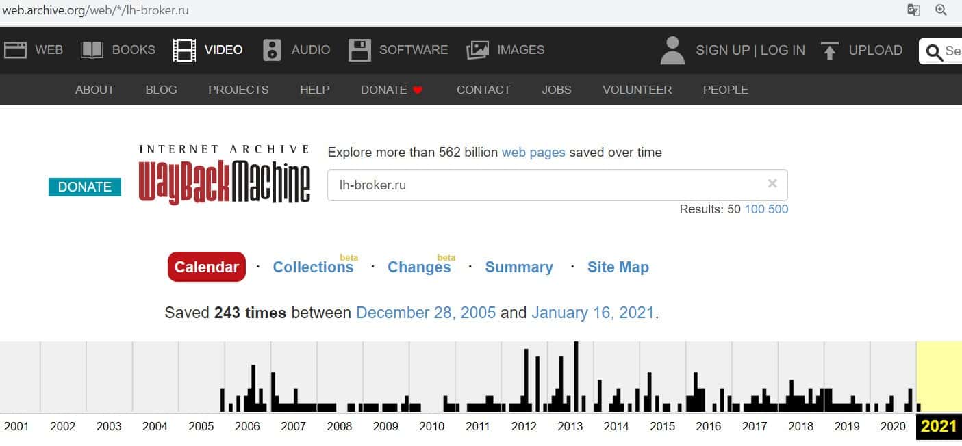Click the Wayback Machine logo
Screen dimensions: 962x446
(224, 175)
